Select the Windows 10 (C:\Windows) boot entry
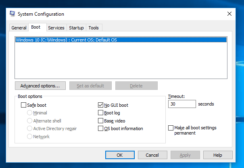 click(121, 40)
